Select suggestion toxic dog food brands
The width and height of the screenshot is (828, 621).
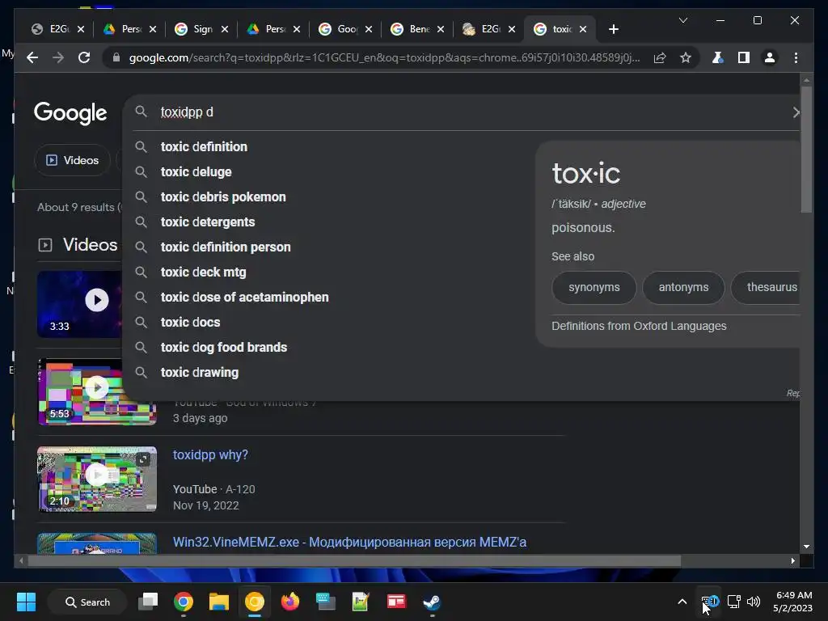224,348
